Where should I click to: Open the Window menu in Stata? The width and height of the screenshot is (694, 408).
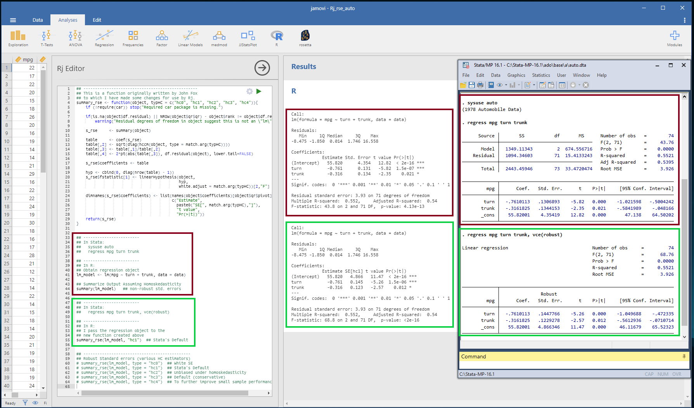pyautogui.click(x=582, y=75)
